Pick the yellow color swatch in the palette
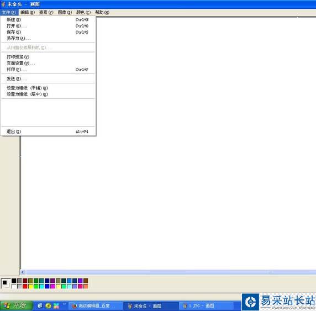The width and height of the screenshot is (316, 311). 30,286
